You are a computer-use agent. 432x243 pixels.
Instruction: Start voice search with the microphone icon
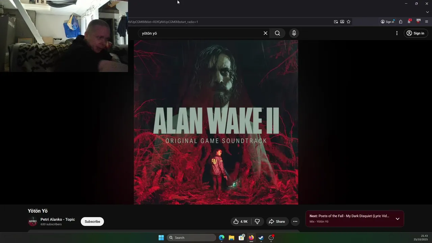pos(294,33)
